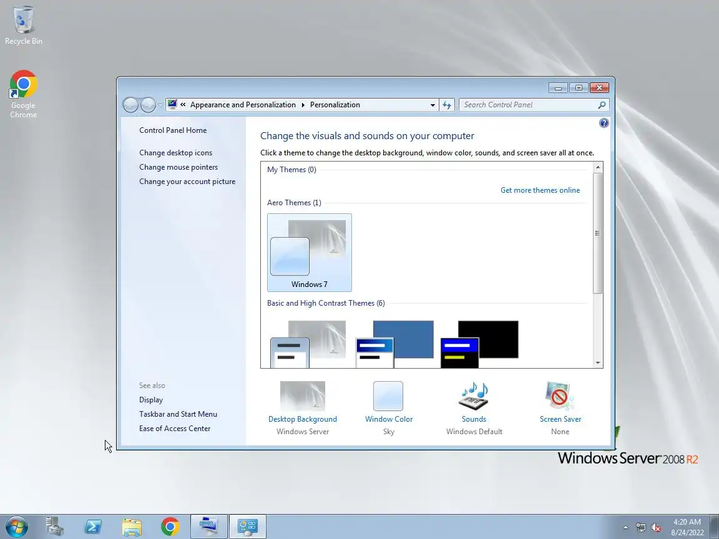Click the Personalization breadcrumb
Image resolution: width=719 pixels, height=539 pixels.
point(335,105)
